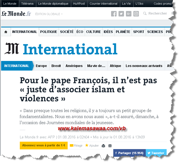The height and width of the screenshot is (162, 179).
Task: Open Le Monde's Instagram icon
Action: [136, 14]
